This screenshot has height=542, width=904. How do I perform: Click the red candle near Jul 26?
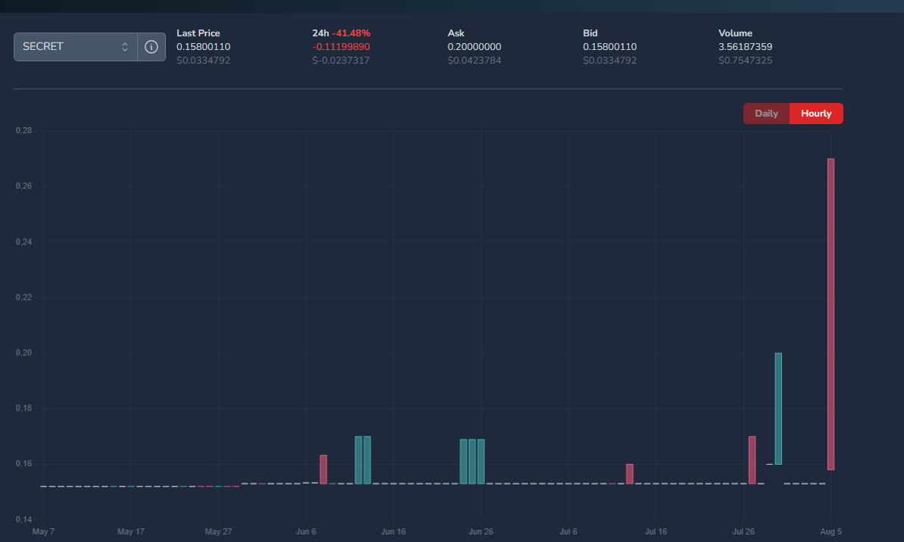pos(752,459)
